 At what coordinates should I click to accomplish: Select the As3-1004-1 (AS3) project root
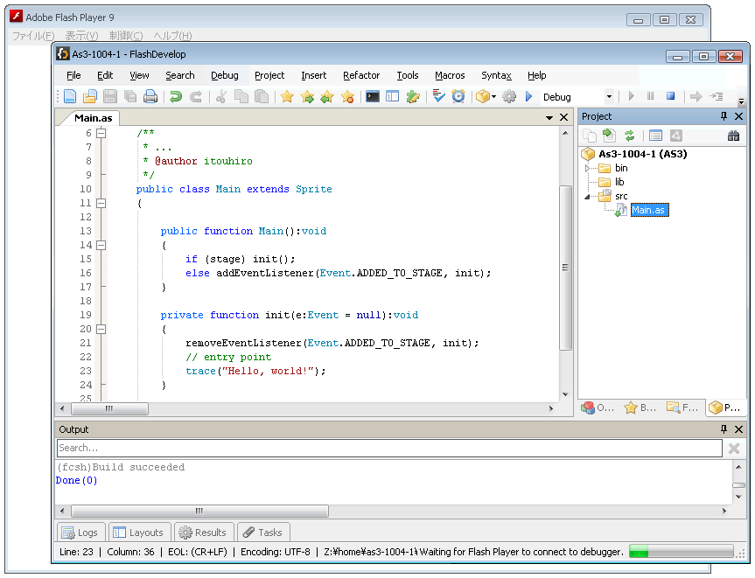click(x=642, y=154)
